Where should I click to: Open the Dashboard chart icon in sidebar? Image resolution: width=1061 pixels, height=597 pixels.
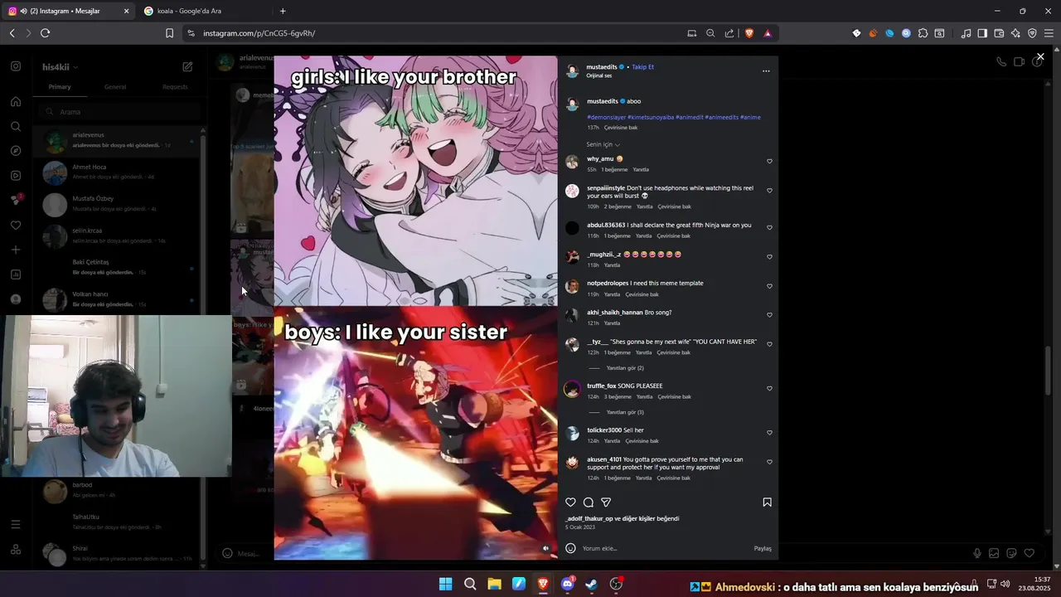[x=16, y=274]
